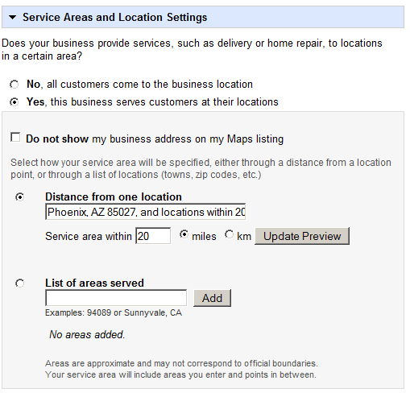Select the Yes radio button

pos(14,102)
